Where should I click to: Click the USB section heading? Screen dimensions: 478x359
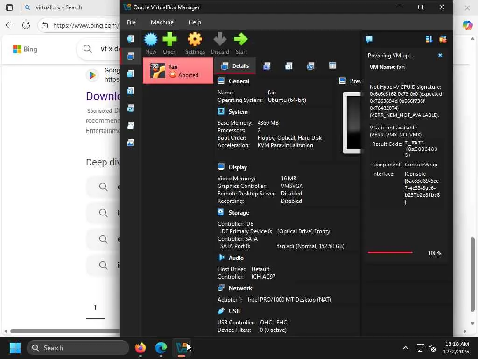coord(234,311)
